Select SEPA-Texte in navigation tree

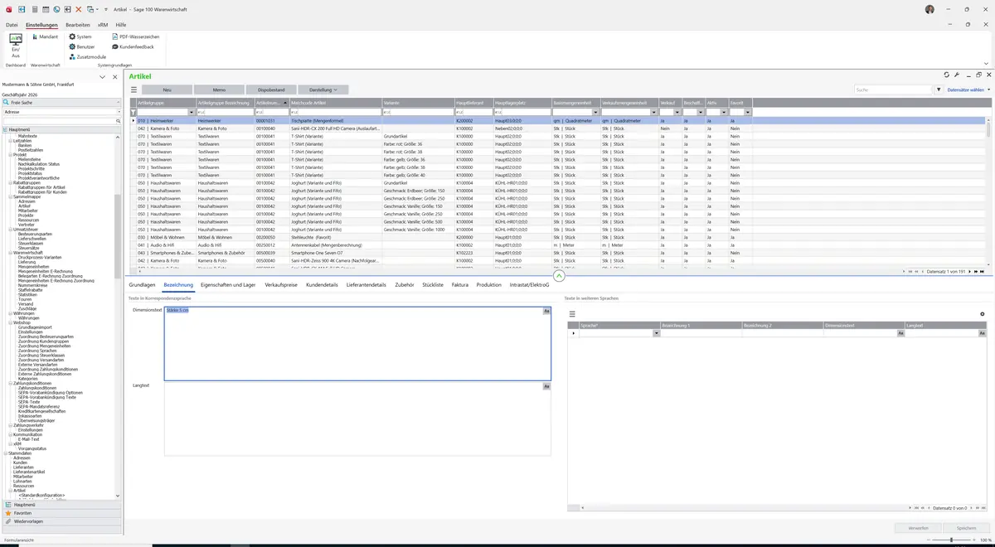(x=29, y=401)
